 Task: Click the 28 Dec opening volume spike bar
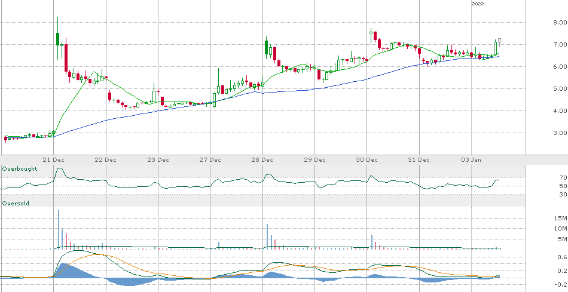pos(267,236)
